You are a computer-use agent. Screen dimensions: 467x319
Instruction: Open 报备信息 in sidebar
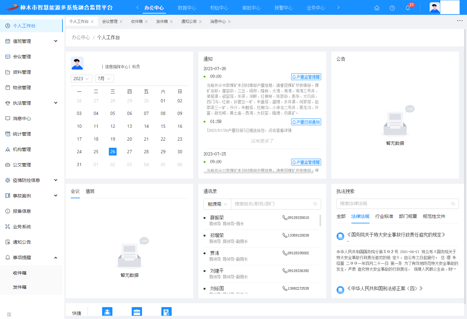(31, 211)
